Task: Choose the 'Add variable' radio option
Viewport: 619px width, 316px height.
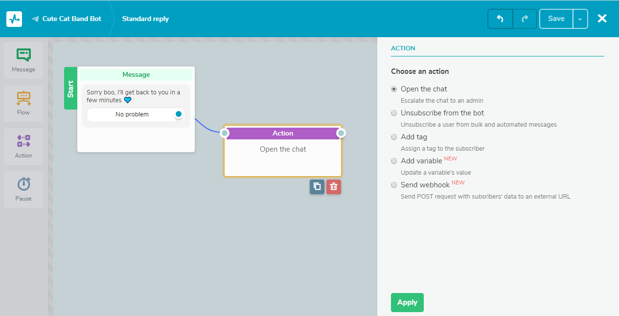Action: [x=394, y=161]
